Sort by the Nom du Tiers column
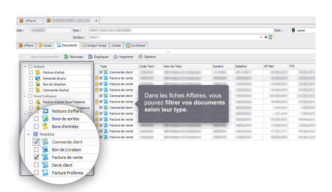 point(187,66)
